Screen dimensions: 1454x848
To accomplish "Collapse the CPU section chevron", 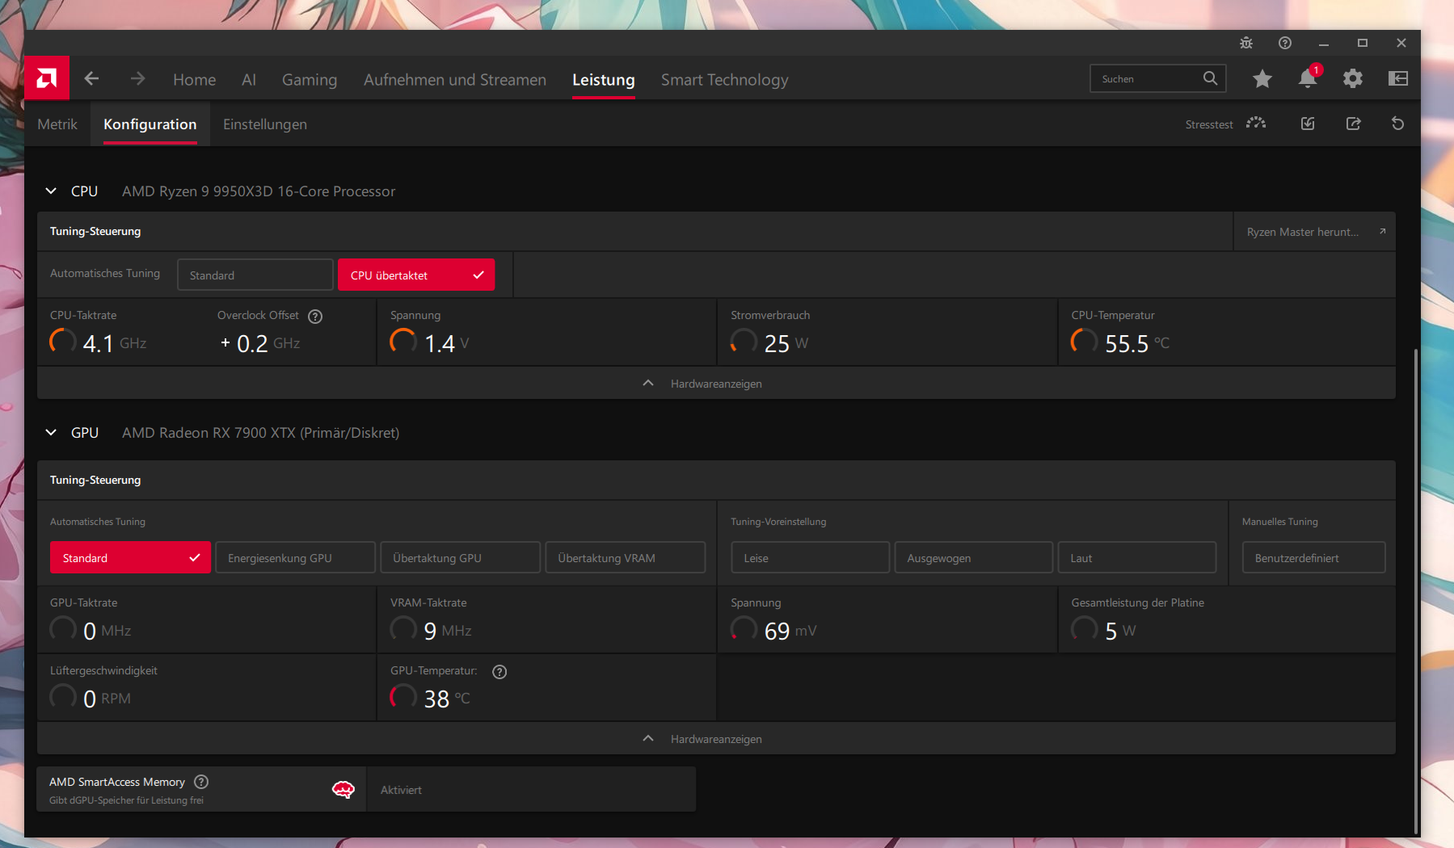I will point(51,191).
